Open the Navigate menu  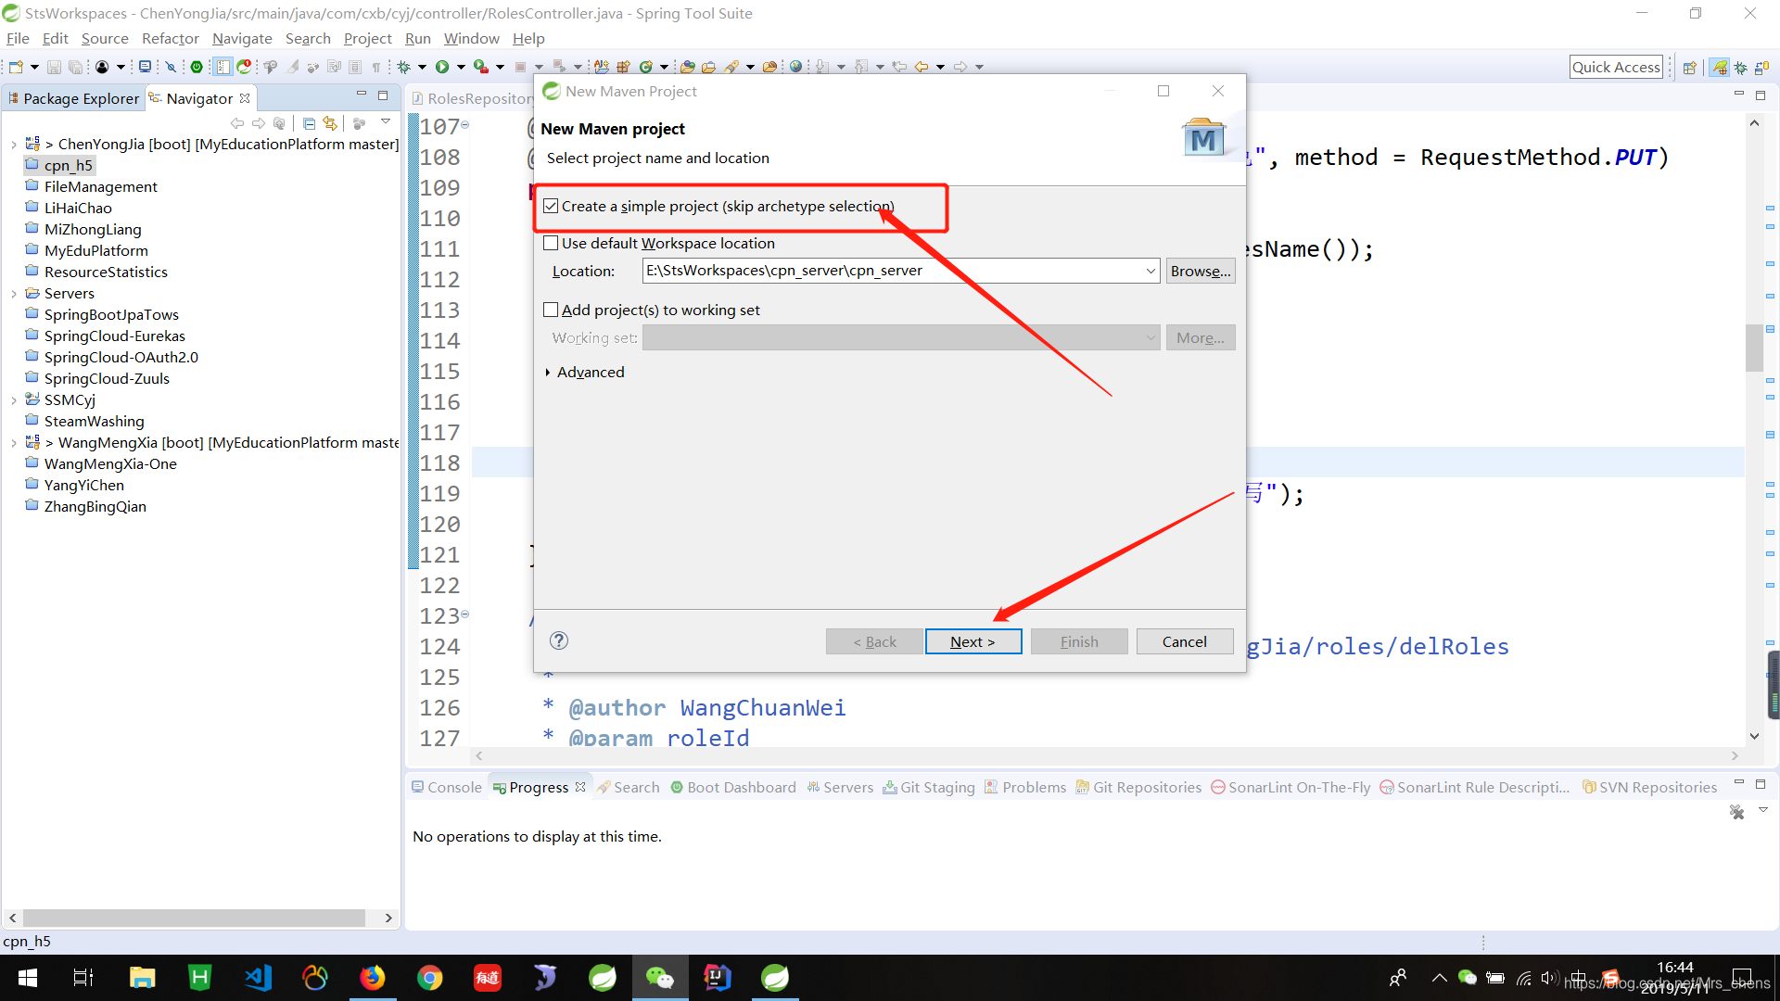pyautogui.click(x=242, y=38)
